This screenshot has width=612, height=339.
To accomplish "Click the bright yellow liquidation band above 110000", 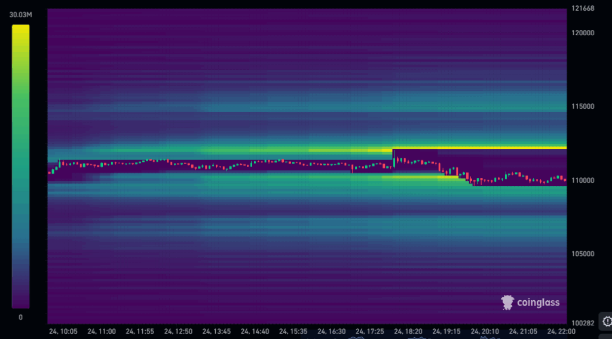I will pos(478,147).
